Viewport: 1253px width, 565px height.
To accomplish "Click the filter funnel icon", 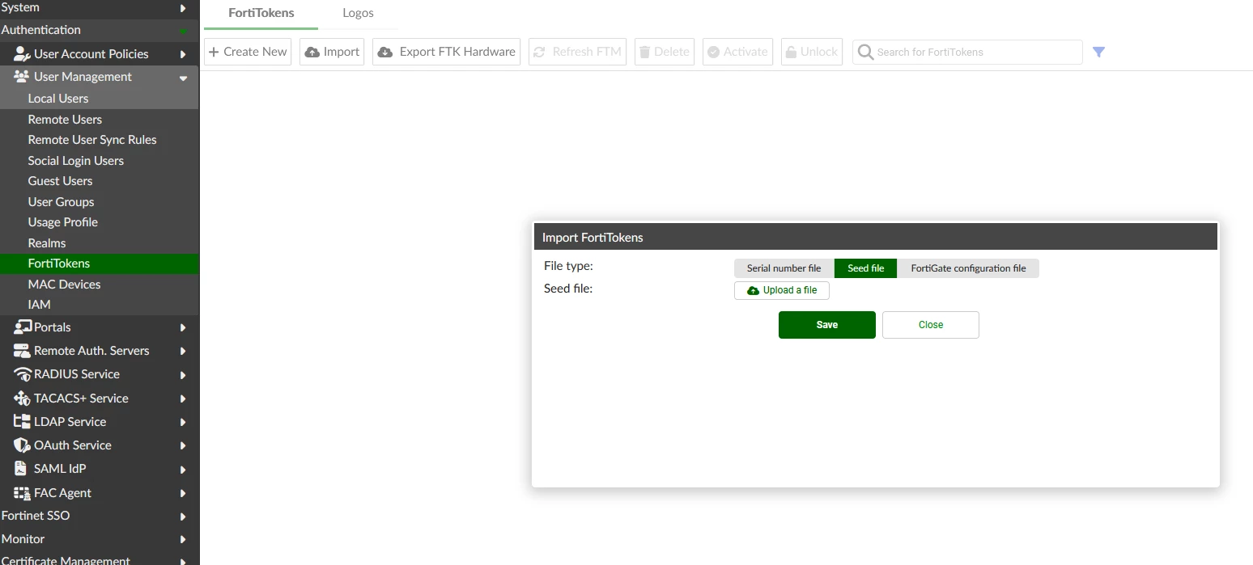I will 1098,52.
